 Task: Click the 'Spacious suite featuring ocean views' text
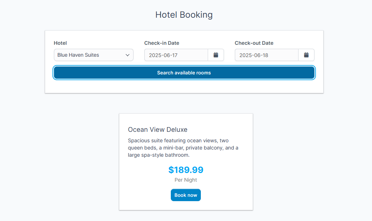[x=172, y=140]
